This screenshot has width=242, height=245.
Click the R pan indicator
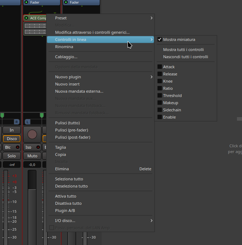pos(16,122)
